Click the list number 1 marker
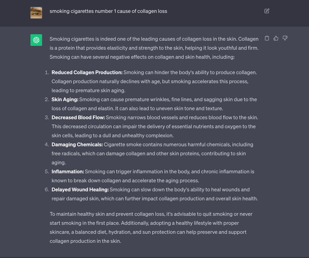 (47, 72)
